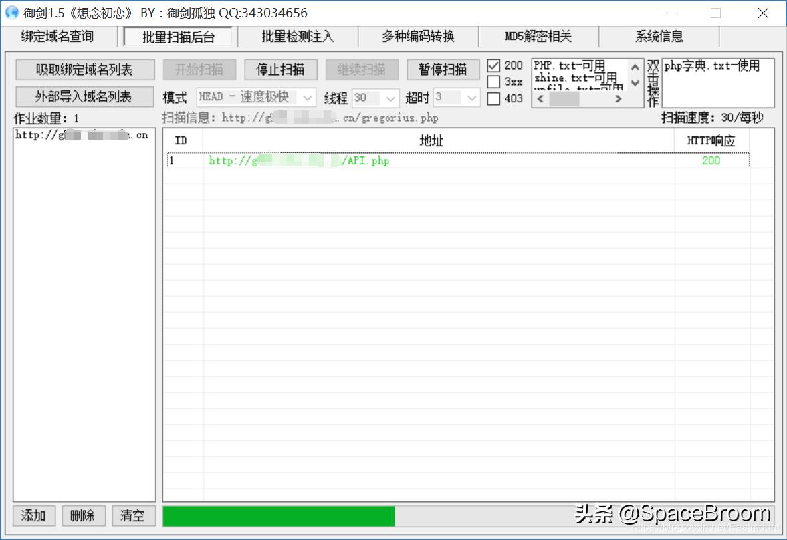Switch to the 系统信息 tab
The width and height of the screenshot is (787, 540).
(658, 37)
